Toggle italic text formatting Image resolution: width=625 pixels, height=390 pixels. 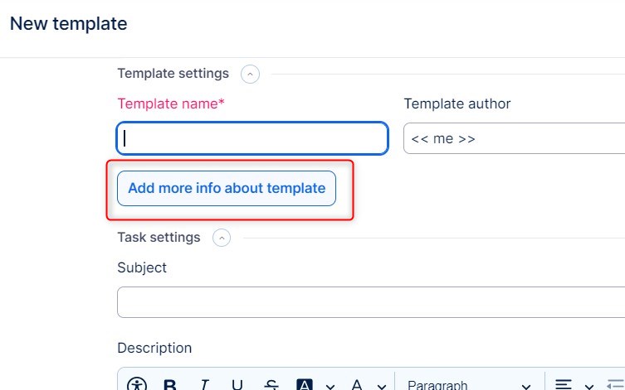point(204,385)
